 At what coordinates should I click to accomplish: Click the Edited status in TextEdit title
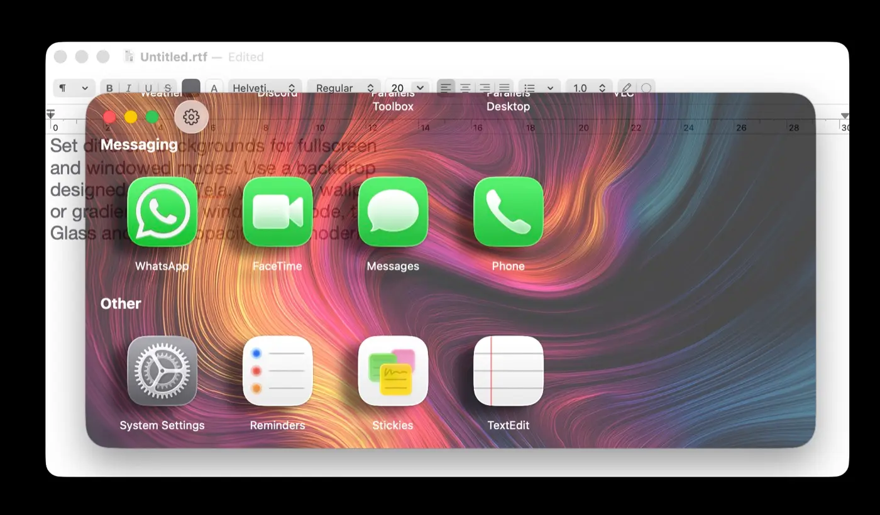[x=246, y=57]
